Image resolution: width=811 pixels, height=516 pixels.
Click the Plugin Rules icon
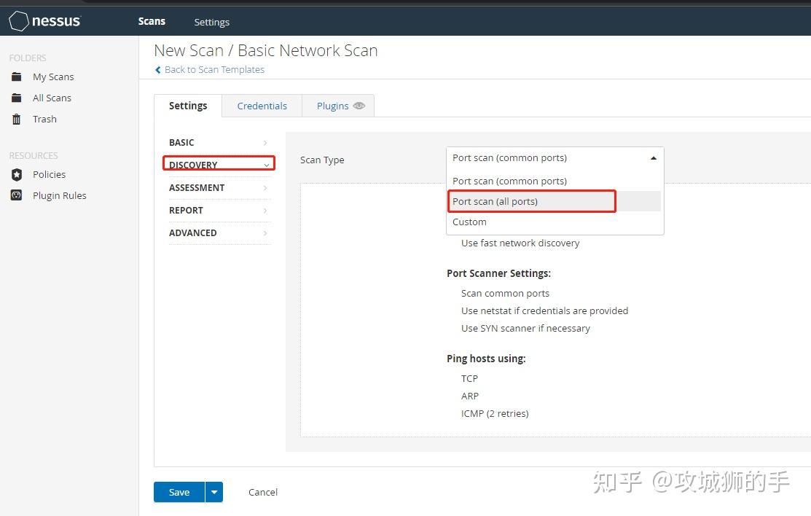pos(17,195)
